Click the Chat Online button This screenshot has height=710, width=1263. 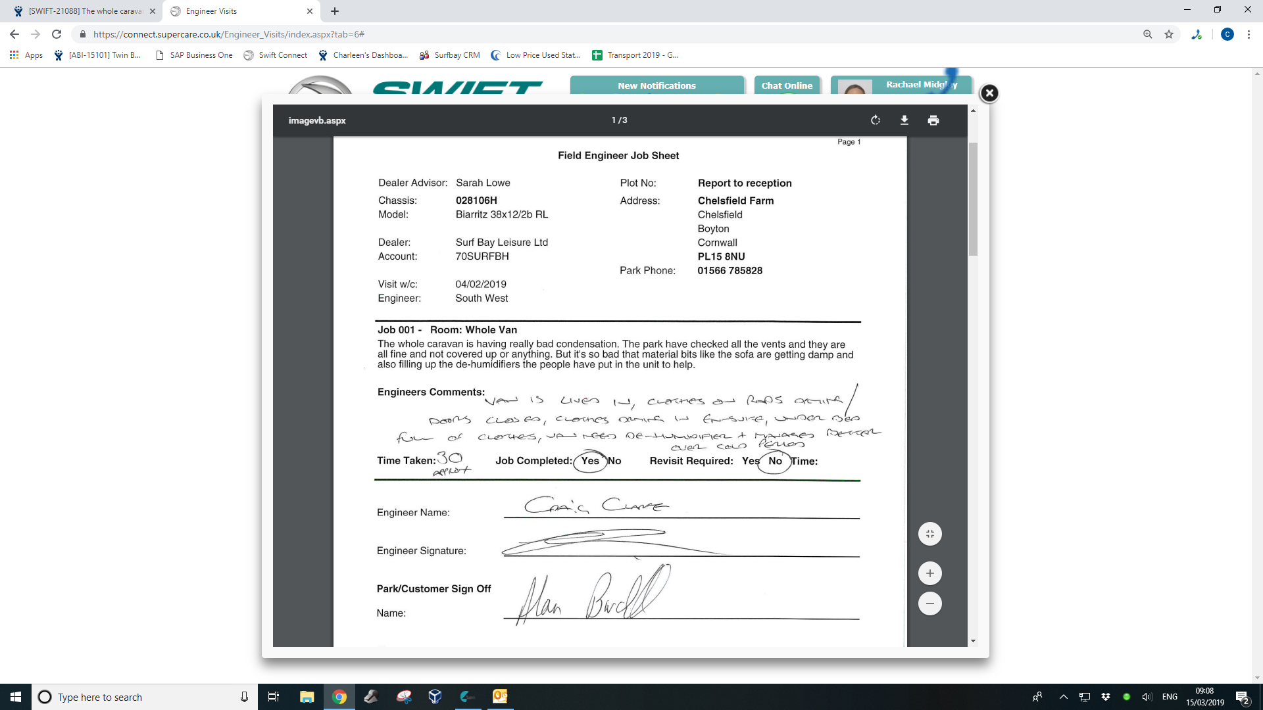click(x=787, y=85)
